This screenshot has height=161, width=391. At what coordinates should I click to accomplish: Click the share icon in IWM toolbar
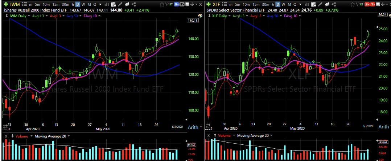tap(133, 4)
